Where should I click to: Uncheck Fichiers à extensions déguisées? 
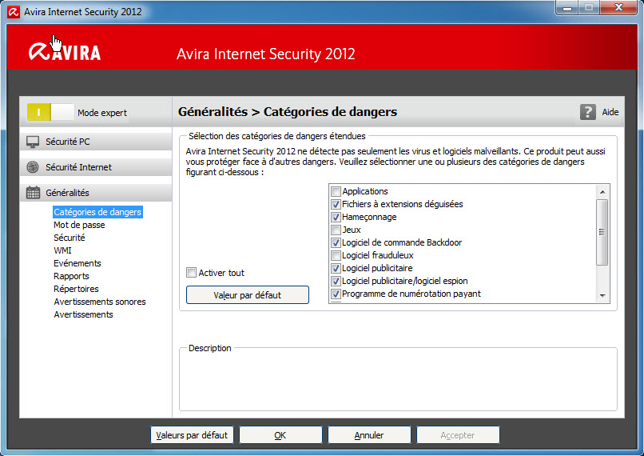pyautogui.click(x=336, y=204)
